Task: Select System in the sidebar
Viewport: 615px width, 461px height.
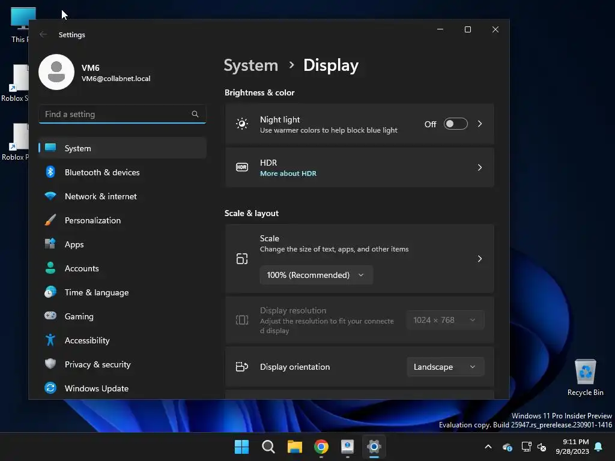Action: point(123,148)
